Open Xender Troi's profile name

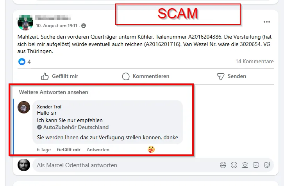pyautogui.click(x=49, y=106)
